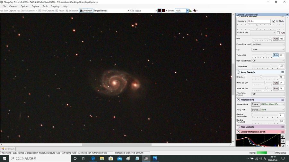Open Microsoft Edge from the taskbar
Viewport: 289px width, 162px height.
pos(93,158)
